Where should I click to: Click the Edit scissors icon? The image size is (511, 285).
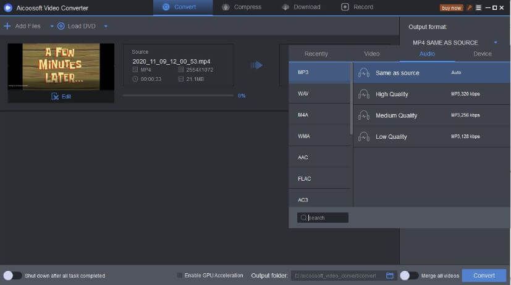(55, 97)
